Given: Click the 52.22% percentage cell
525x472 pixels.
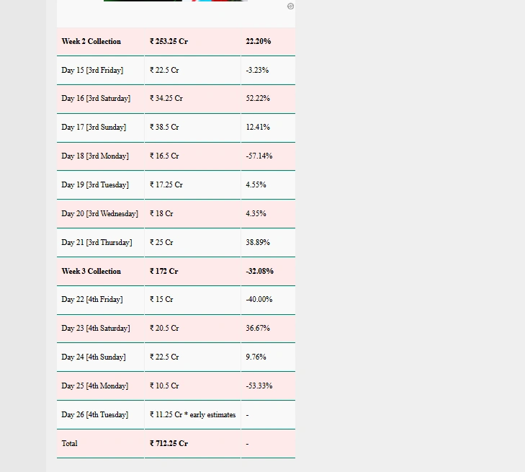Looking at the screenshot, I should tap(258, 98).
